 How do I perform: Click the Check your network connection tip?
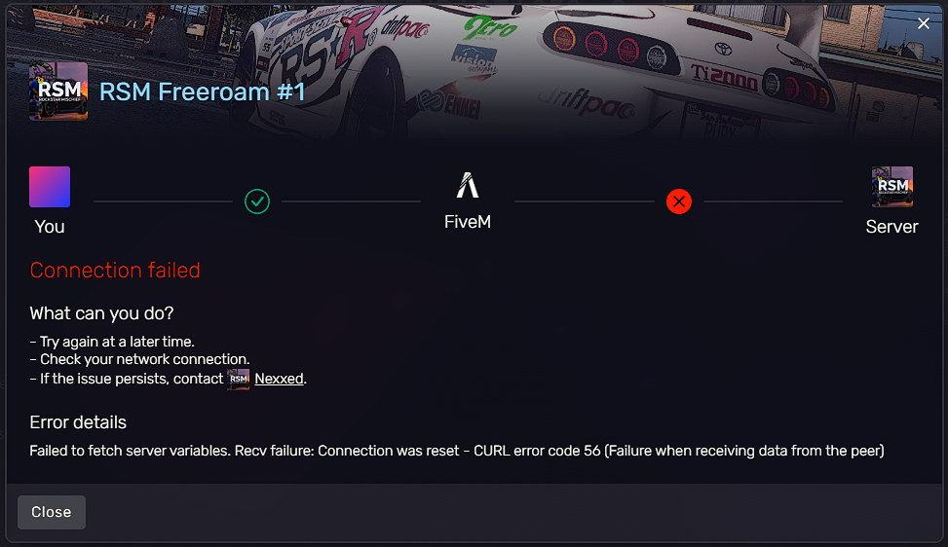click(139, 359)
